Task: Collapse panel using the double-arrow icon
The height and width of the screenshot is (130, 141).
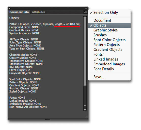Action: [x=86, y=8]
